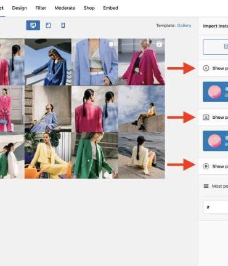Open the photo of person sitting under cloudy sky
This screenshot has width=228, height=266.
142,109
